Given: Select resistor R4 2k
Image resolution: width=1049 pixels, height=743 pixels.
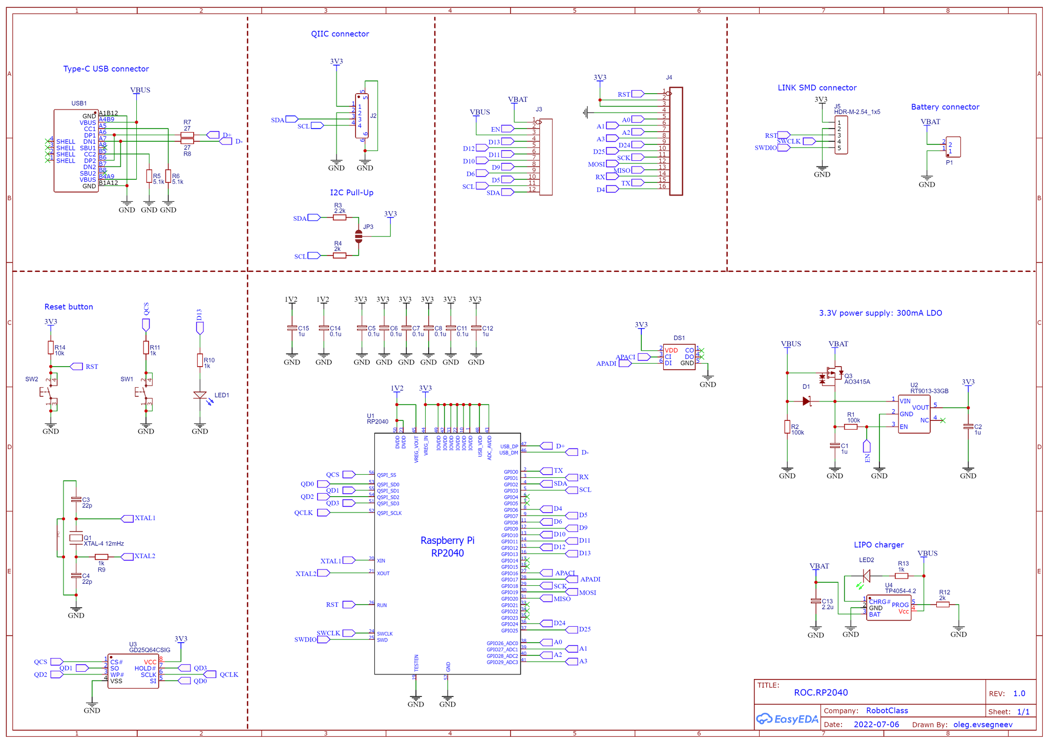Looking at the screenshot, I should point(340,256).
